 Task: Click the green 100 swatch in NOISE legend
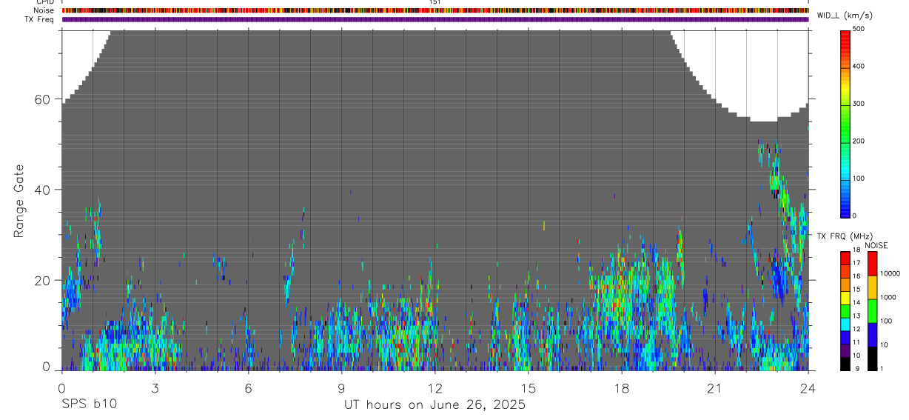pos(873,310)
